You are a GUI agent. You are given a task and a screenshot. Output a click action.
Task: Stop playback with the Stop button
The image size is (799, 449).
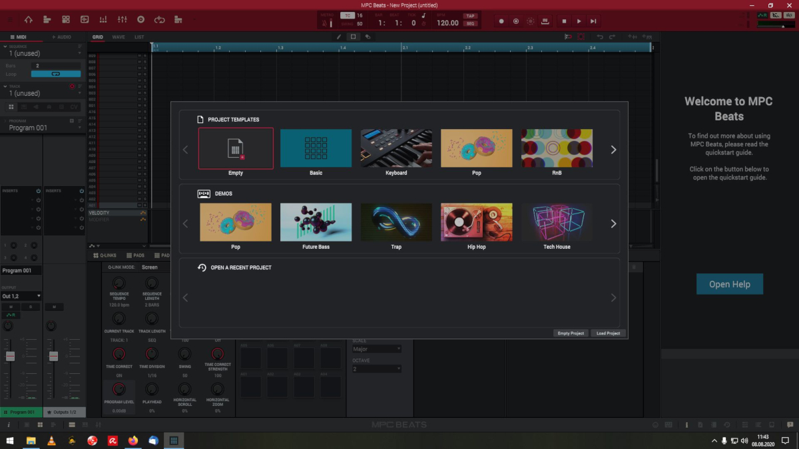coord(564,21)
